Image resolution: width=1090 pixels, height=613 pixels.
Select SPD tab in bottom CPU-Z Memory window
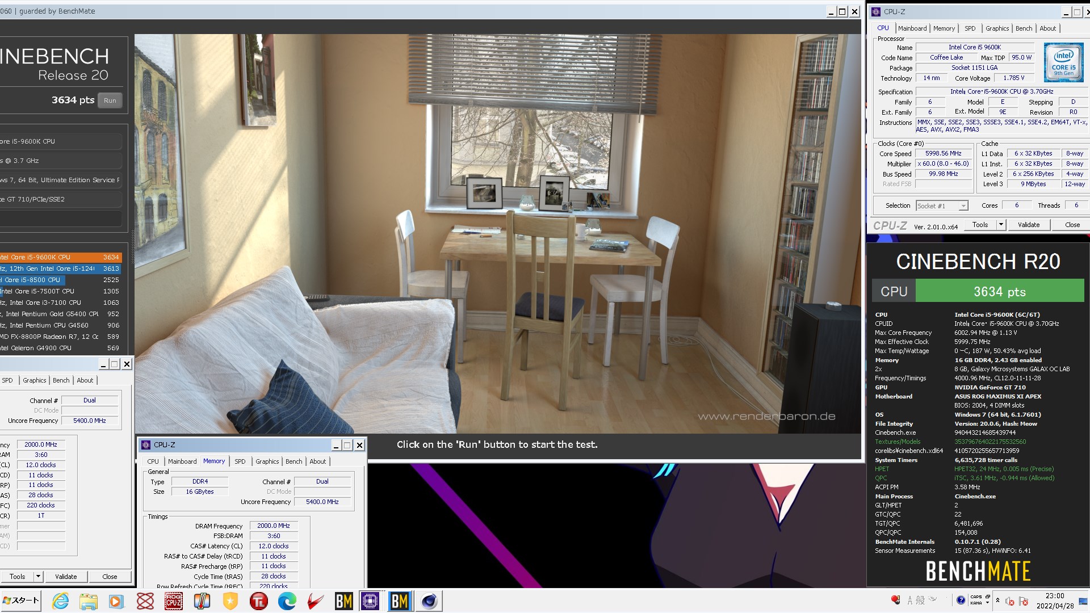coord(240,461)
